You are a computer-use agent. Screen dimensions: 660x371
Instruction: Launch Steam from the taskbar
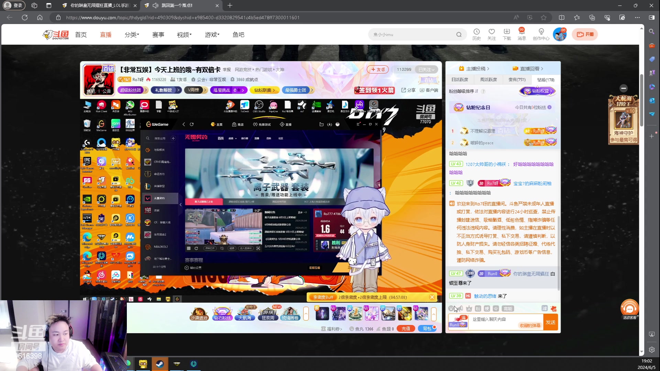tap(160, 364)
